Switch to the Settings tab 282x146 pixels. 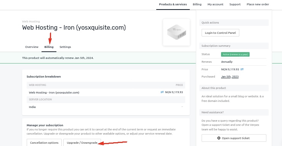tap(65, 47)
